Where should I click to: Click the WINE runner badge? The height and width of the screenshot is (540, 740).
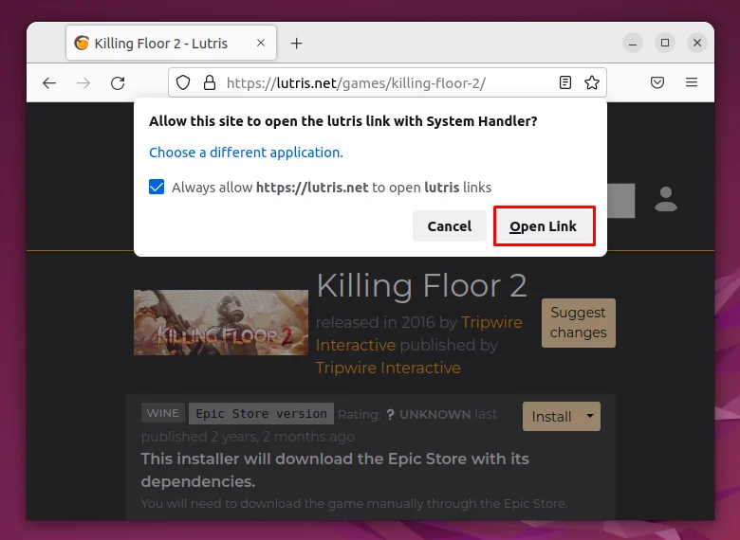click(163, 413)
